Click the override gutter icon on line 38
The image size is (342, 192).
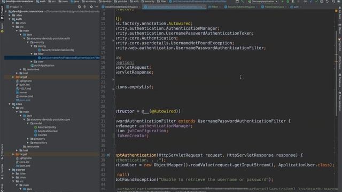click(x=108, y=155)
